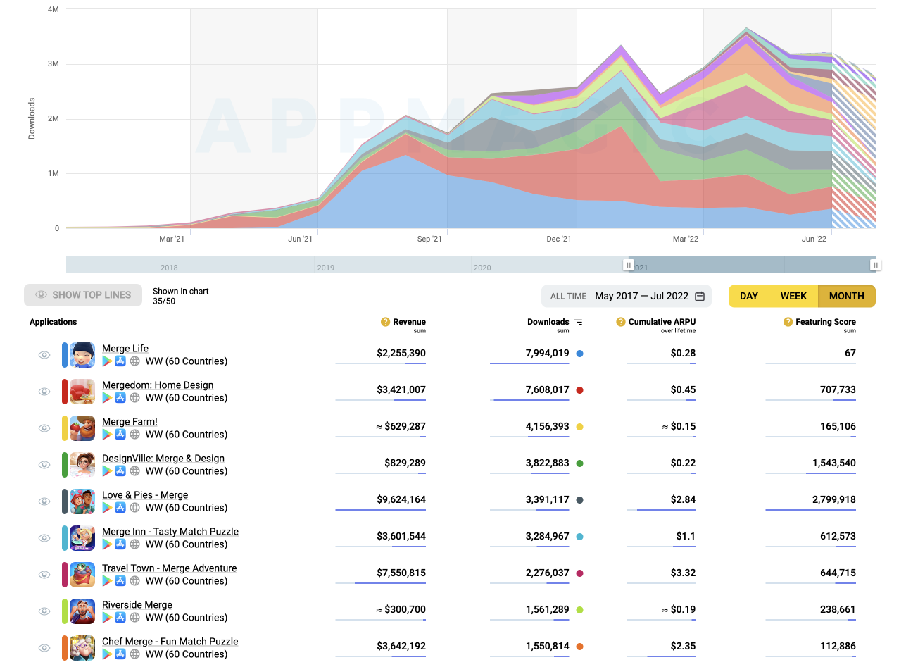Hide DesignVille: Merge & Design from chart
The image size is (906, 667).
pos(44,465)
